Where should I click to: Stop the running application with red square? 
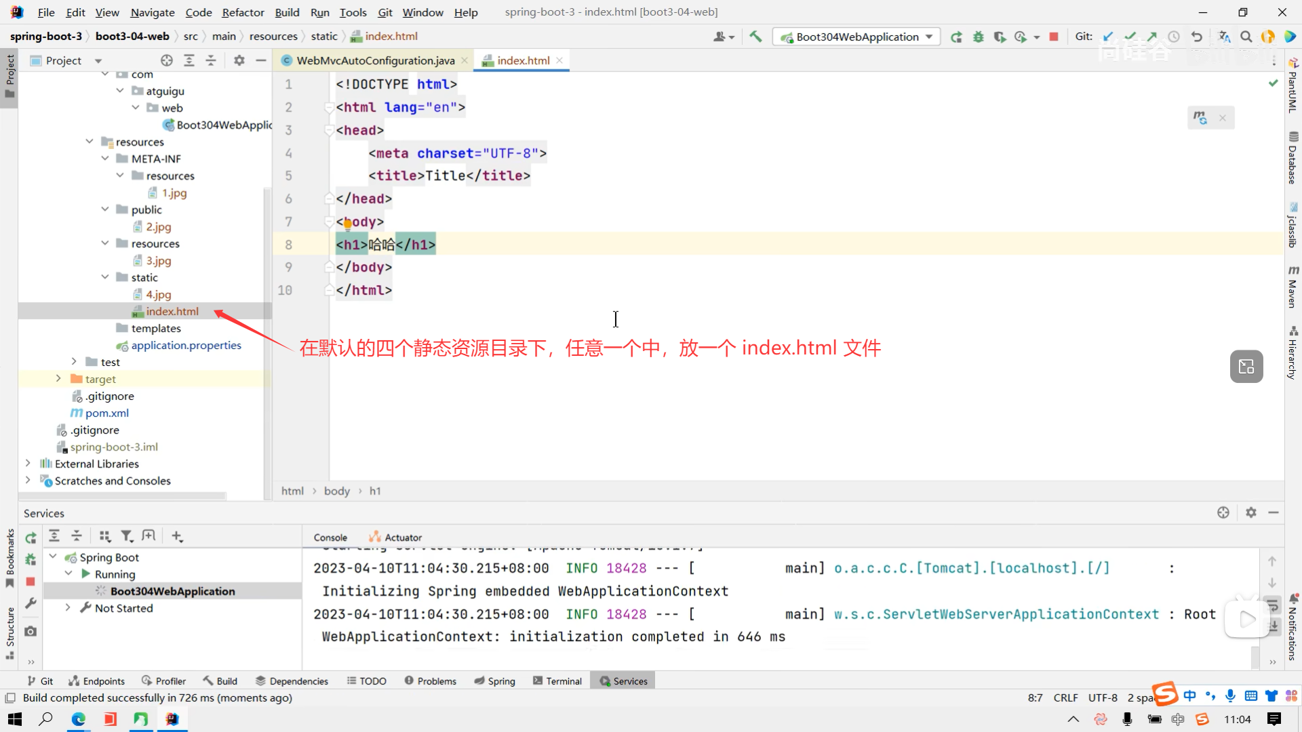[x=1054, y=37]
